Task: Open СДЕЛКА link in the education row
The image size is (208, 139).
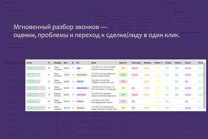Action: tap(35, 108)
